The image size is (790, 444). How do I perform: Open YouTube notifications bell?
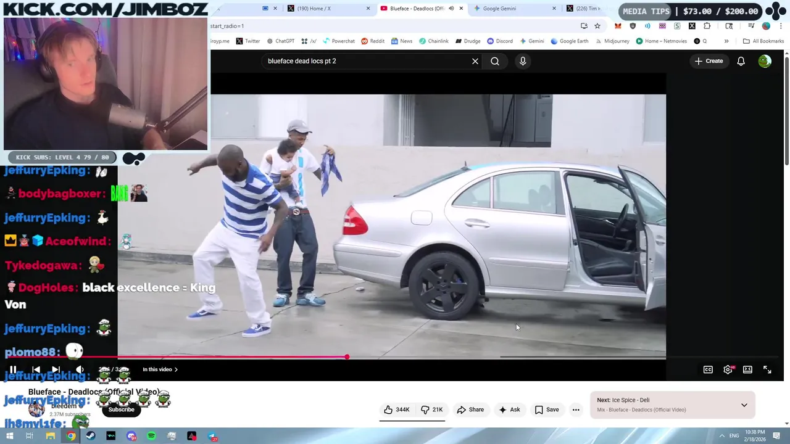click(741, 61)
